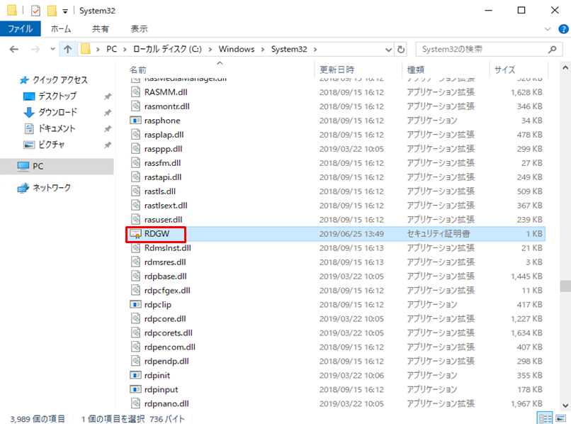Open the Help question mark icon
The width and height of the screenshot is (571, 424).
(x=563, y=29)
